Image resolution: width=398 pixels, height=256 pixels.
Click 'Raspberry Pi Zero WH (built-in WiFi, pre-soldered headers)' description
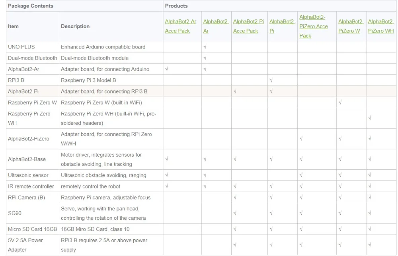point(108,118)
